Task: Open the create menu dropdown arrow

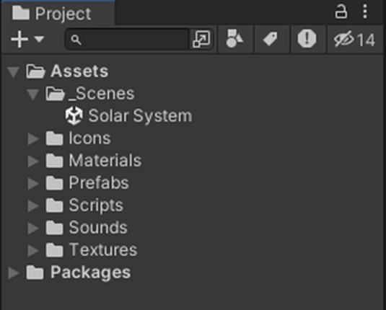Action: click(x=40, y=39)
